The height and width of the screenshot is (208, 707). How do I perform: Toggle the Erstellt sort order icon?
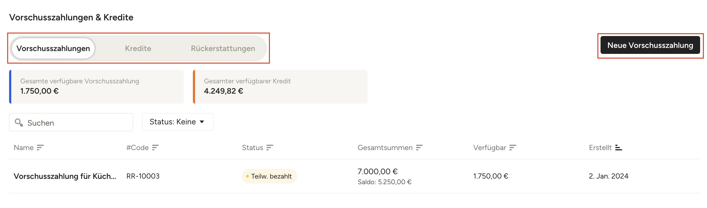pos(618,148)
